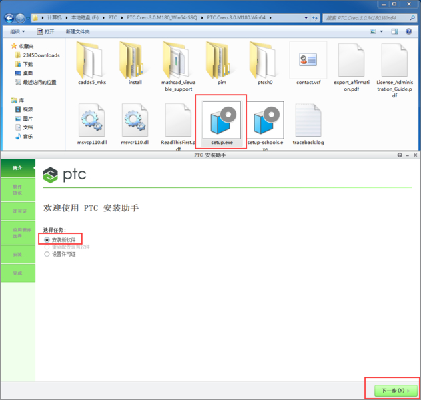Minimize the PTC installer window
The height and width of the screenshot is (400, 421).
pyautogui.click(x=408, y=155)
